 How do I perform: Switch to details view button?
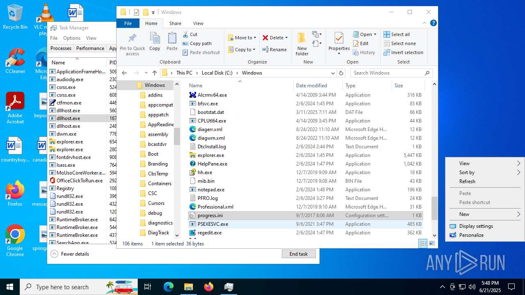coord(423,243)
